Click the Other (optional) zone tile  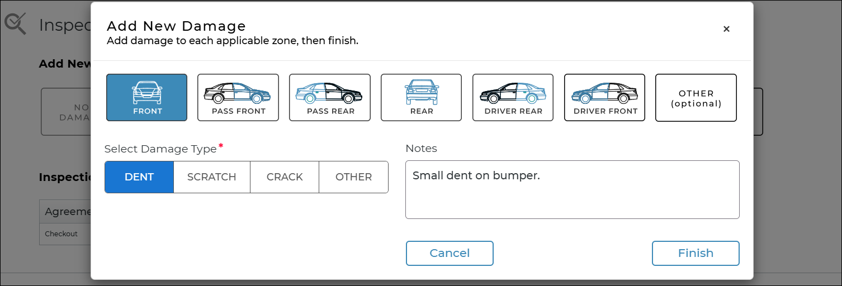click(x=696, y=98)
